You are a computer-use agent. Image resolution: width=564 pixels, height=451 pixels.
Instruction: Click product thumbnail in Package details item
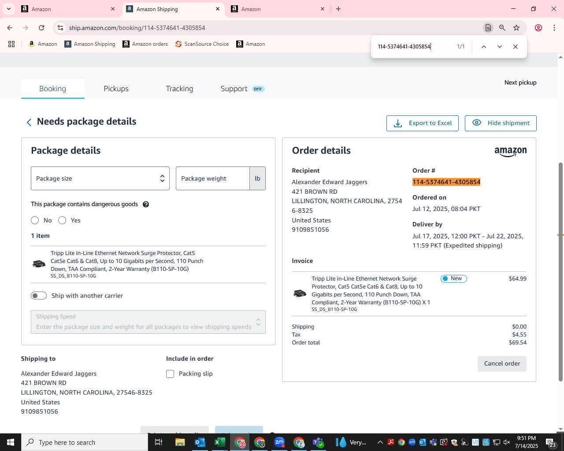click(39, 264)
